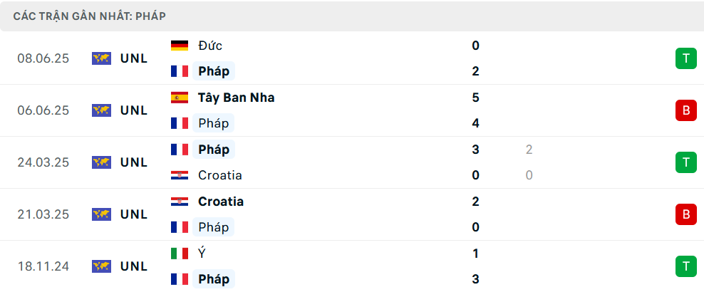Click the Các trận gần nhất: Pháp header

90,16
